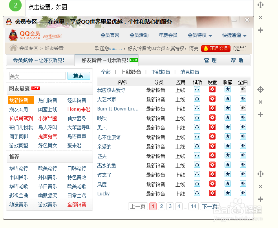Play full song for 该忘了
278x228 pixels.
click(x=243, y=174)
